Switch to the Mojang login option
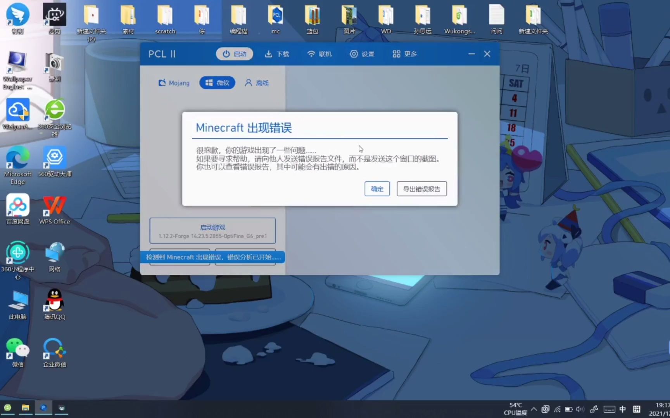The height and width of the screenshot is (418, 670). coord(174,82)
